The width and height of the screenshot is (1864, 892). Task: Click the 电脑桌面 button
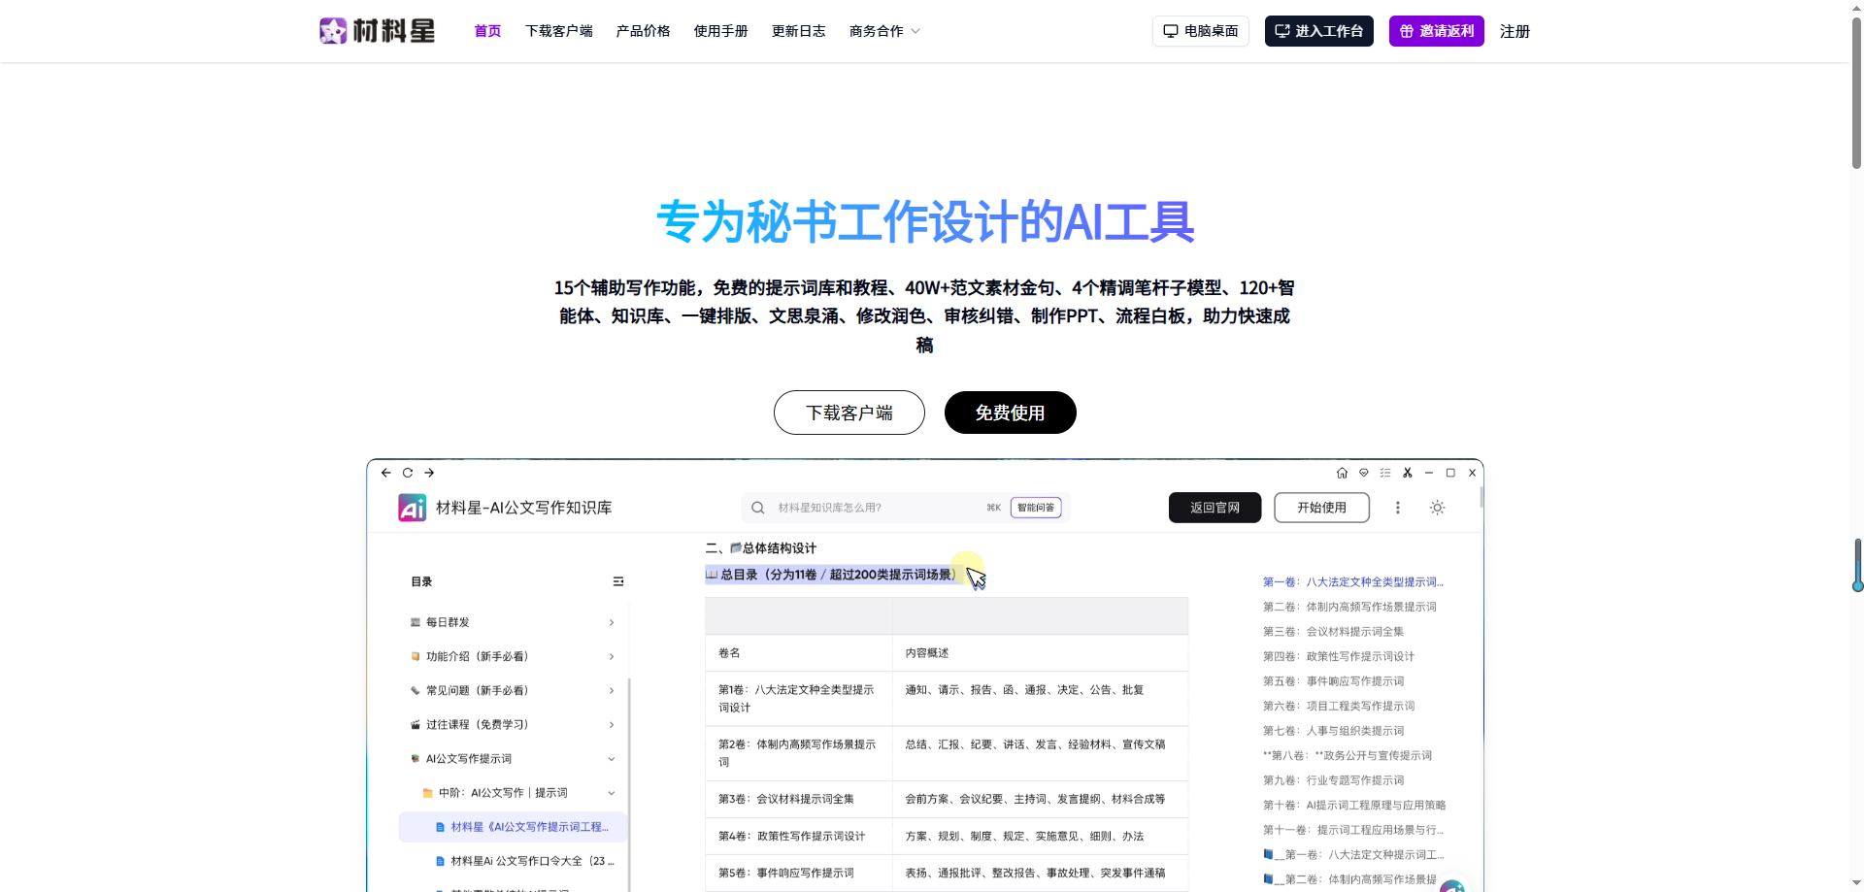click(1201, 31)
